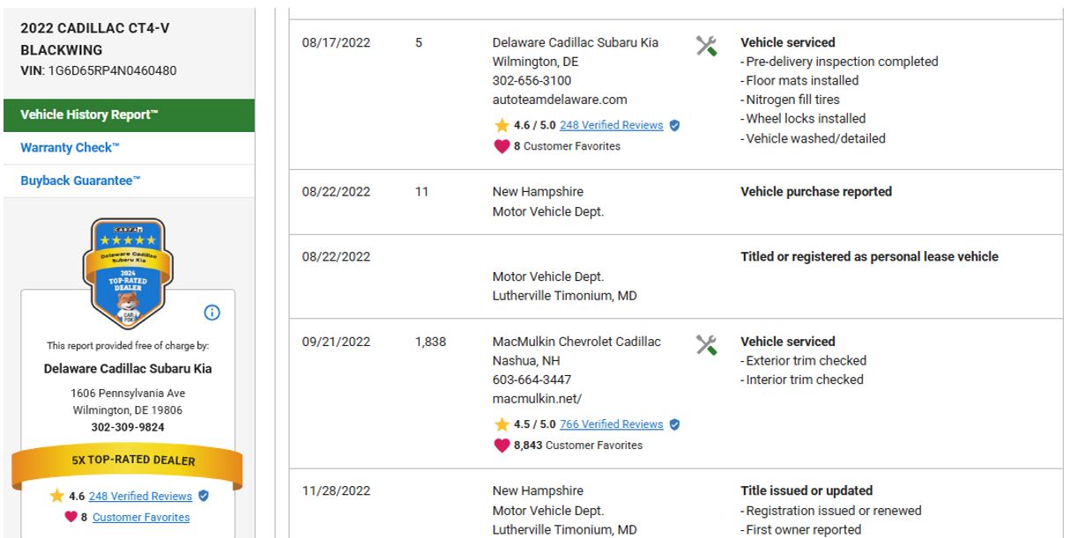
Task: Click wrench service icon for MacMulkin entry
Action: tap(706, 345)
